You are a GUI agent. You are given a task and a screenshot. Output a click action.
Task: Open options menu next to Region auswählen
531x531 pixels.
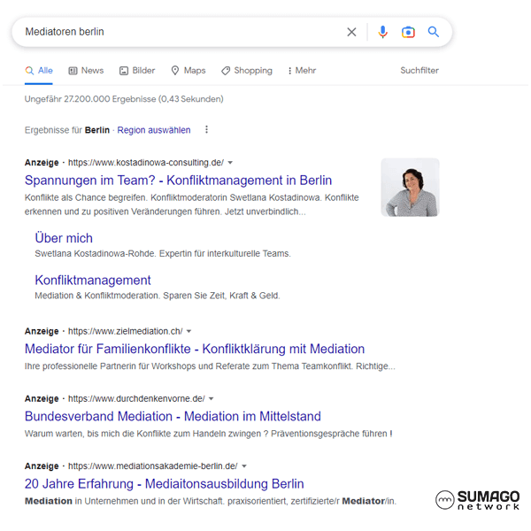pos(206,130)
